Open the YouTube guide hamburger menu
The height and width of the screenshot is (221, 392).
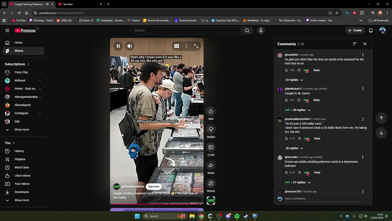7,30
